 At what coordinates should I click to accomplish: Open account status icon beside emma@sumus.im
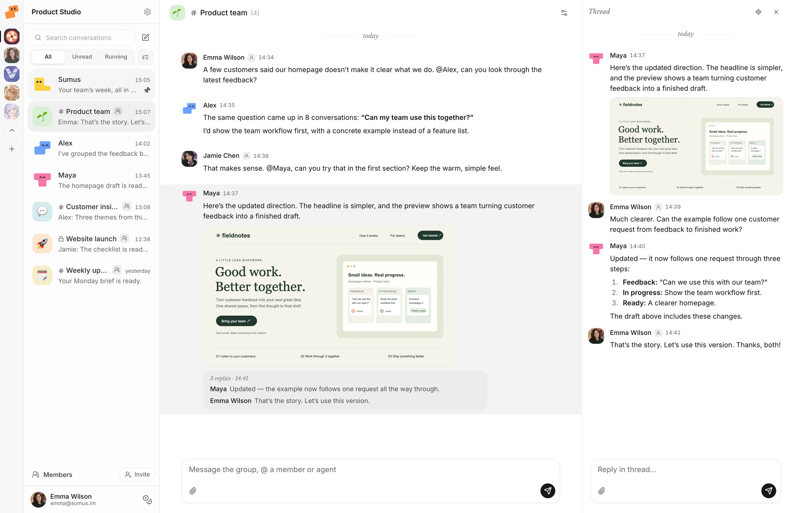[x=147, y=500]
